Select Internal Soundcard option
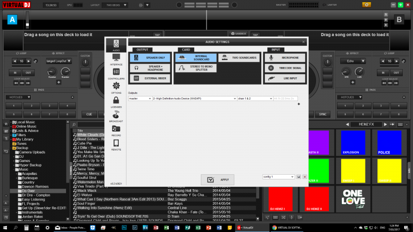The height and width of the screenshot is (232, 413). coord(196,58)
